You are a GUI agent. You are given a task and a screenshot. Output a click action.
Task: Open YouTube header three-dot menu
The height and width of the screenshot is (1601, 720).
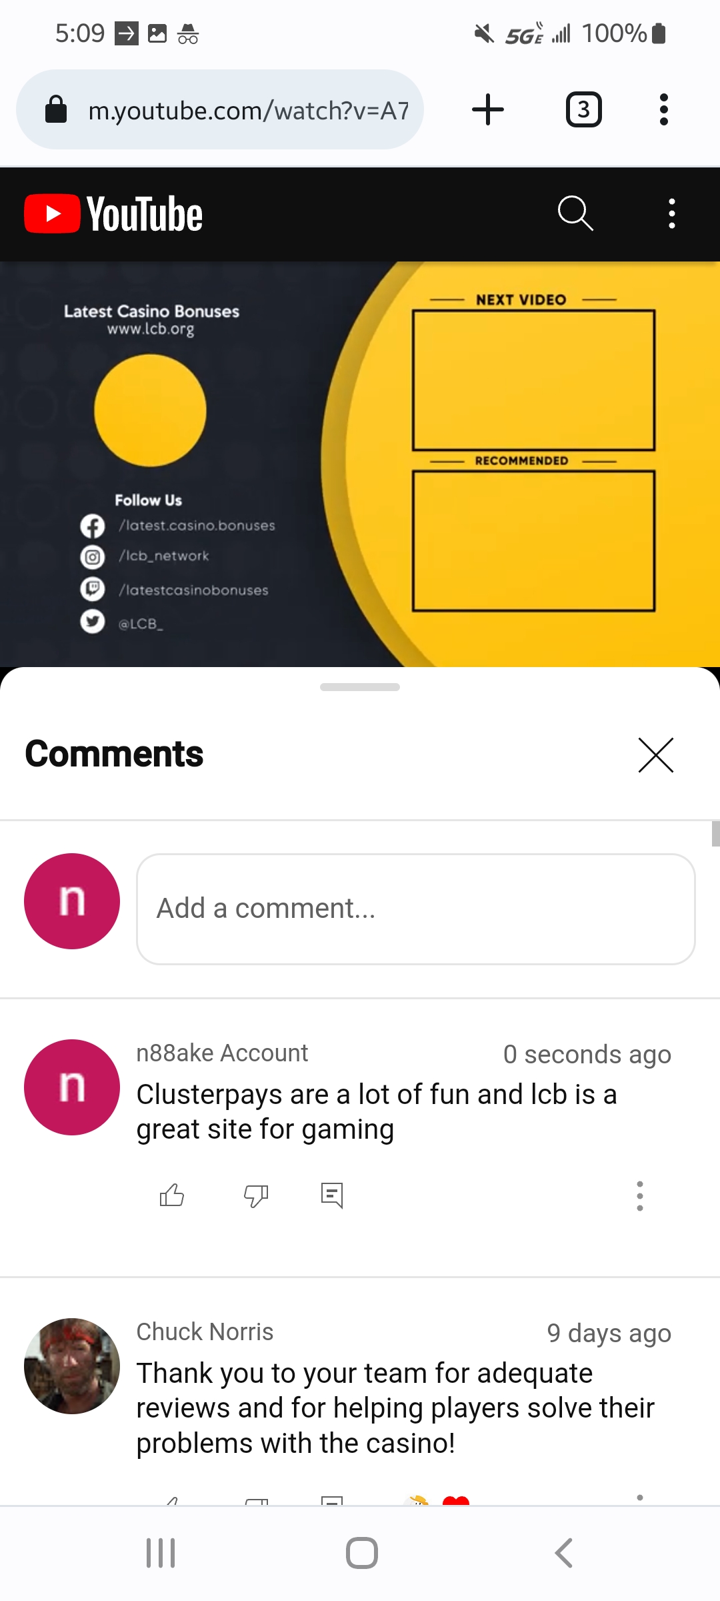pos(671,213)
